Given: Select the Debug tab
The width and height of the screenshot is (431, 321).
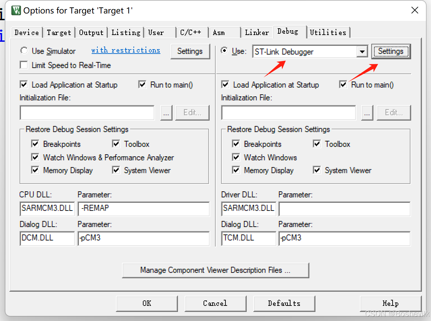Looking at the screenshot, I should click(x=289, y=32).
